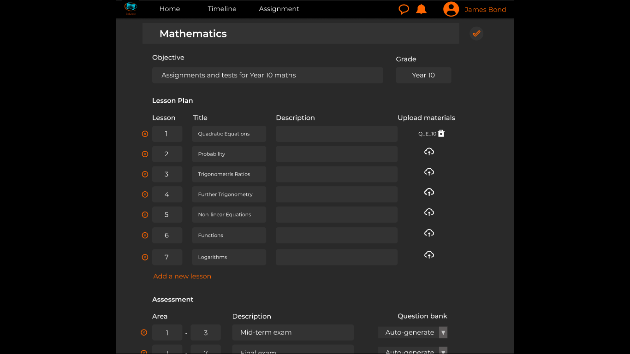Remove the Trigonometris Ratios lesson row
This screenshot has width=630, height=354.
145,174
